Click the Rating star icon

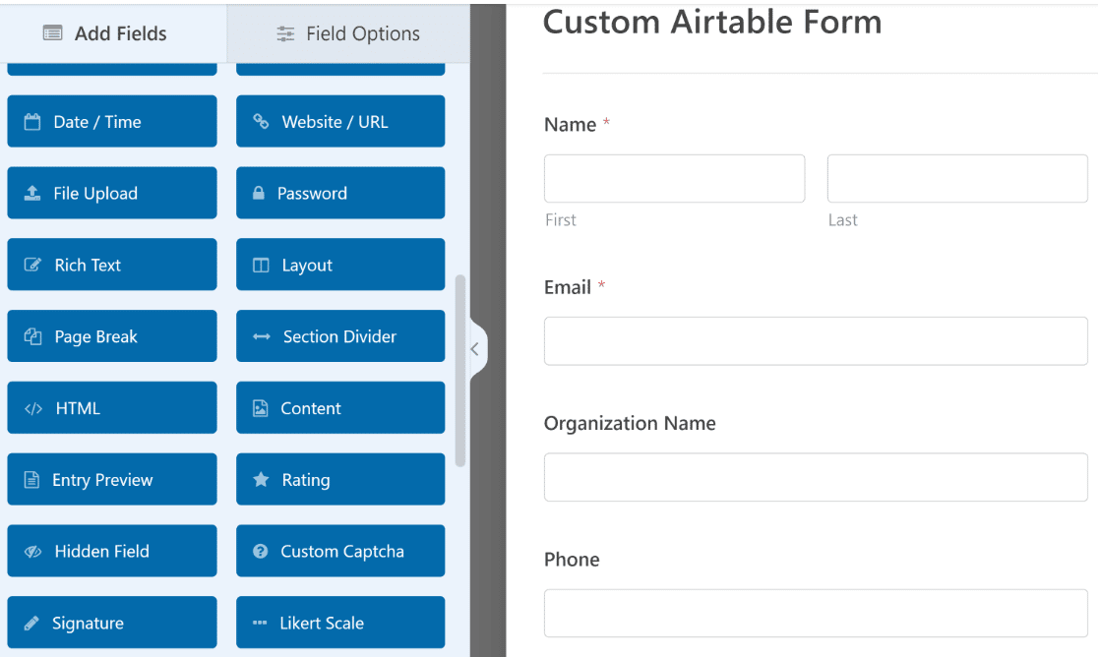pos(261,479)
